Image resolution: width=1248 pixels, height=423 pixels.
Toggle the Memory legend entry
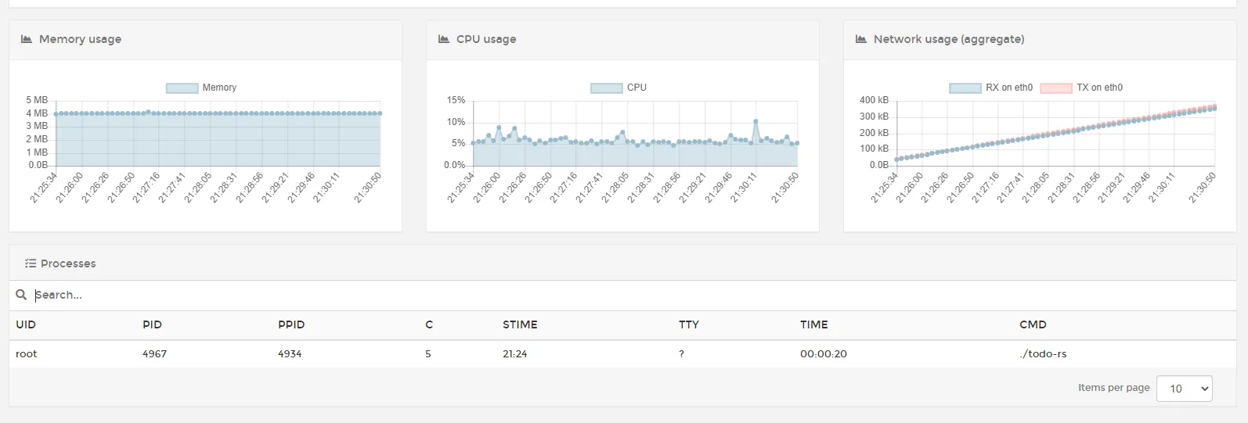[201, 88]
